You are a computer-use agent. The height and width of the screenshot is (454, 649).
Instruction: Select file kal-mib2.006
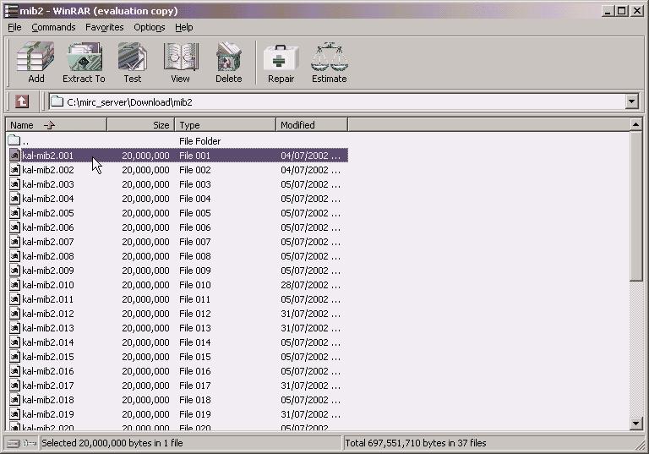click(x=48, y=227)
